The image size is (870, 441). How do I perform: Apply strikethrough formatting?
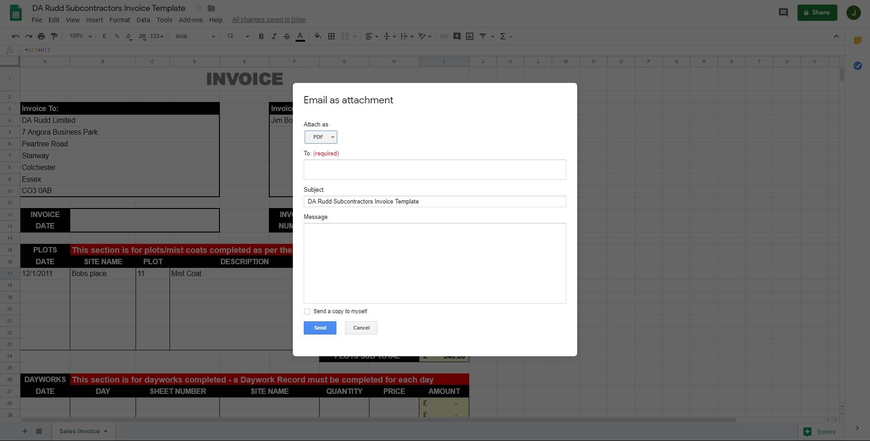(287, 36)
